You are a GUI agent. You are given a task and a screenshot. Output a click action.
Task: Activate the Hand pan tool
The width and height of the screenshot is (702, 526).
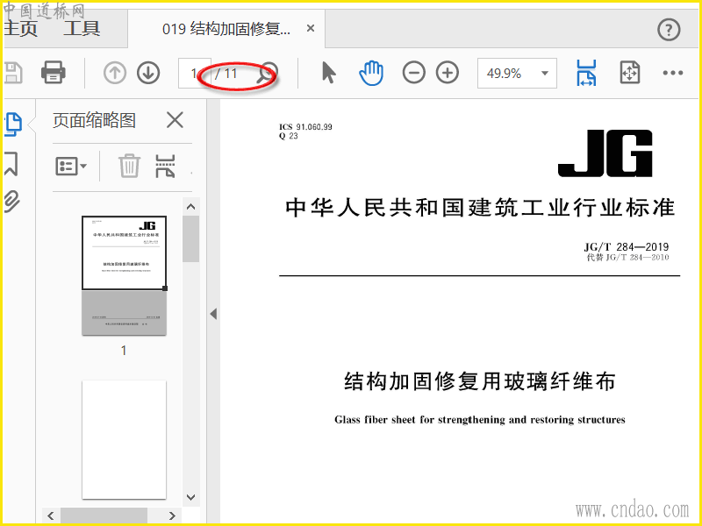pyautogui.click(x=371, y=73)
